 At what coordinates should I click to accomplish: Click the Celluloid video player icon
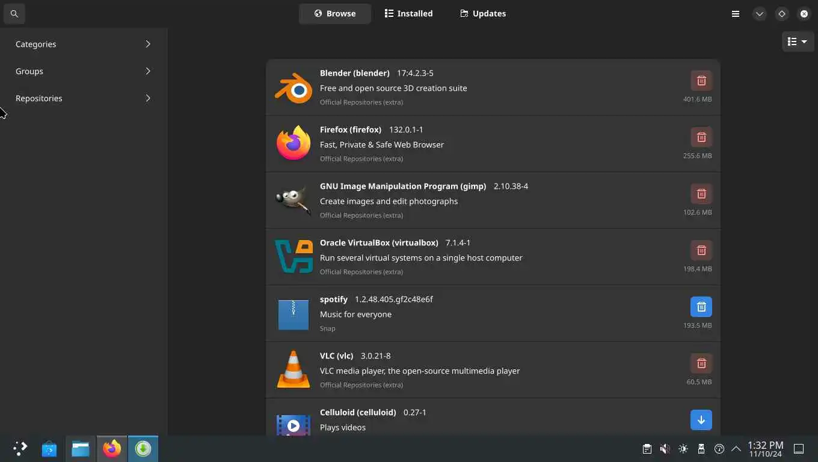tap(294, 425)
